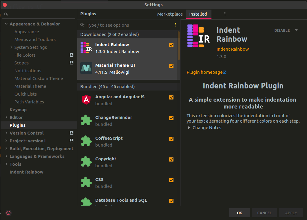Click the Version Control project-level icon
This screenshot has height=220, width=307.
coord(72,133)
